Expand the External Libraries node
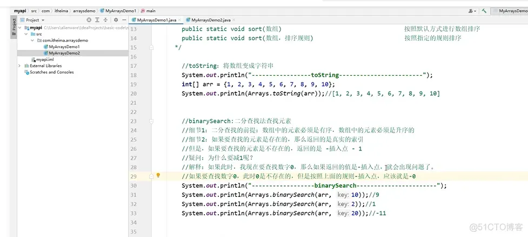This screenshot has width=528, height=237. point(20,65)
